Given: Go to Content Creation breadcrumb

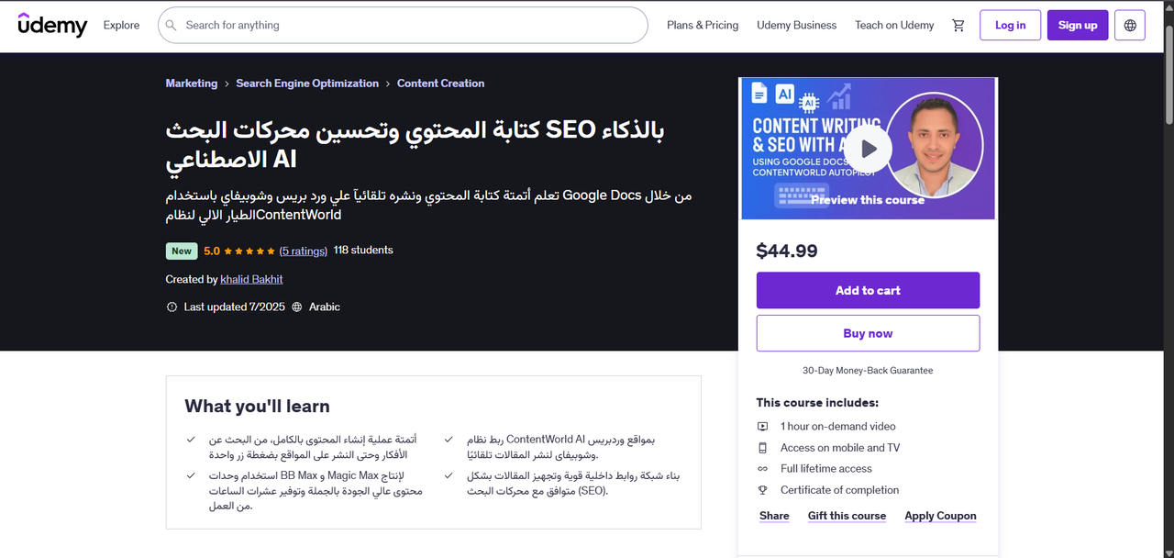Looking at the screenshot, I should tap(440, 84).
